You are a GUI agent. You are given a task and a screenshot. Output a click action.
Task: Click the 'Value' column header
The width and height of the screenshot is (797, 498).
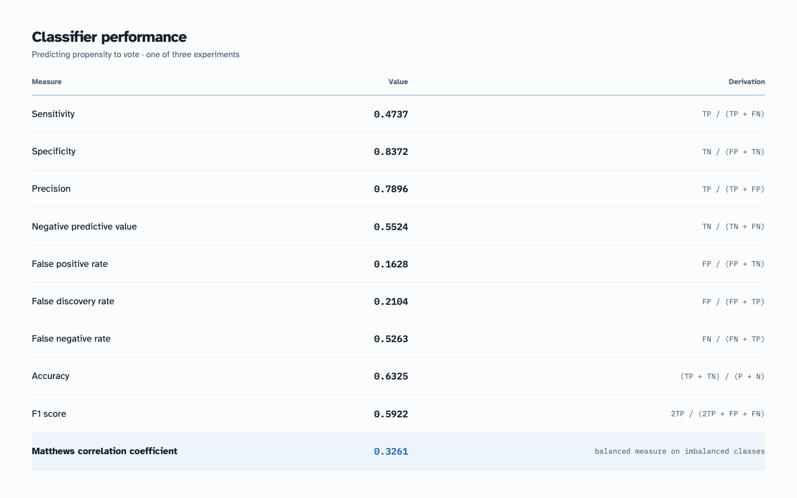point(398,82)
